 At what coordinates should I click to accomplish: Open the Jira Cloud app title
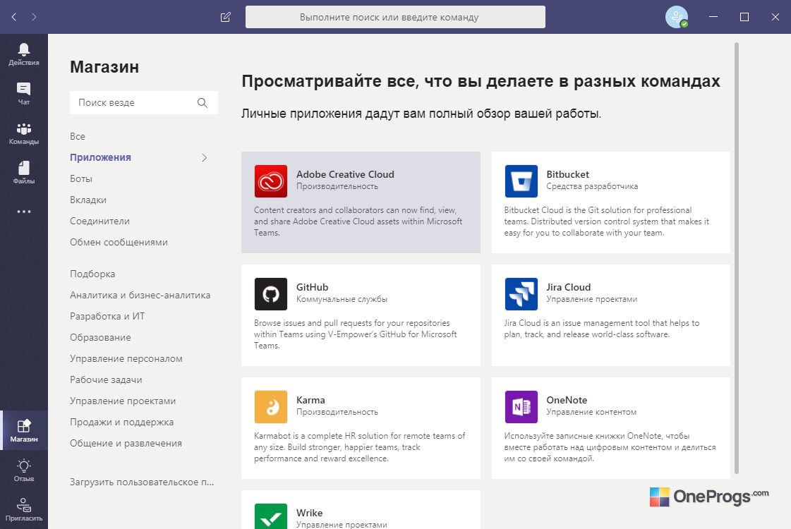click(x=568, y=287)
